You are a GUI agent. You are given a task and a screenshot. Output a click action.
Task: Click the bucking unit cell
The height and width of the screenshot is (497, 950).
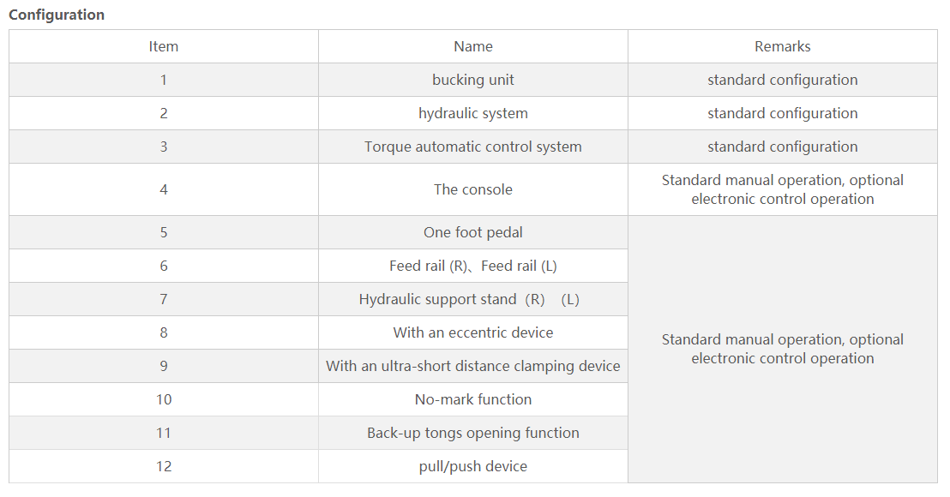[x=473, y=80]
